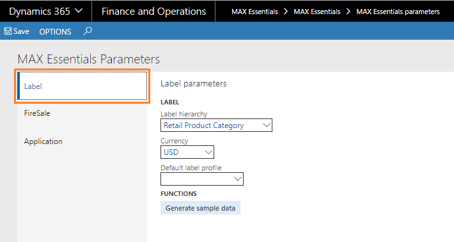Go to first MAX Essentials breadcrumb
This screenshot has height=242, width=454.
click(x=254, y=12)
